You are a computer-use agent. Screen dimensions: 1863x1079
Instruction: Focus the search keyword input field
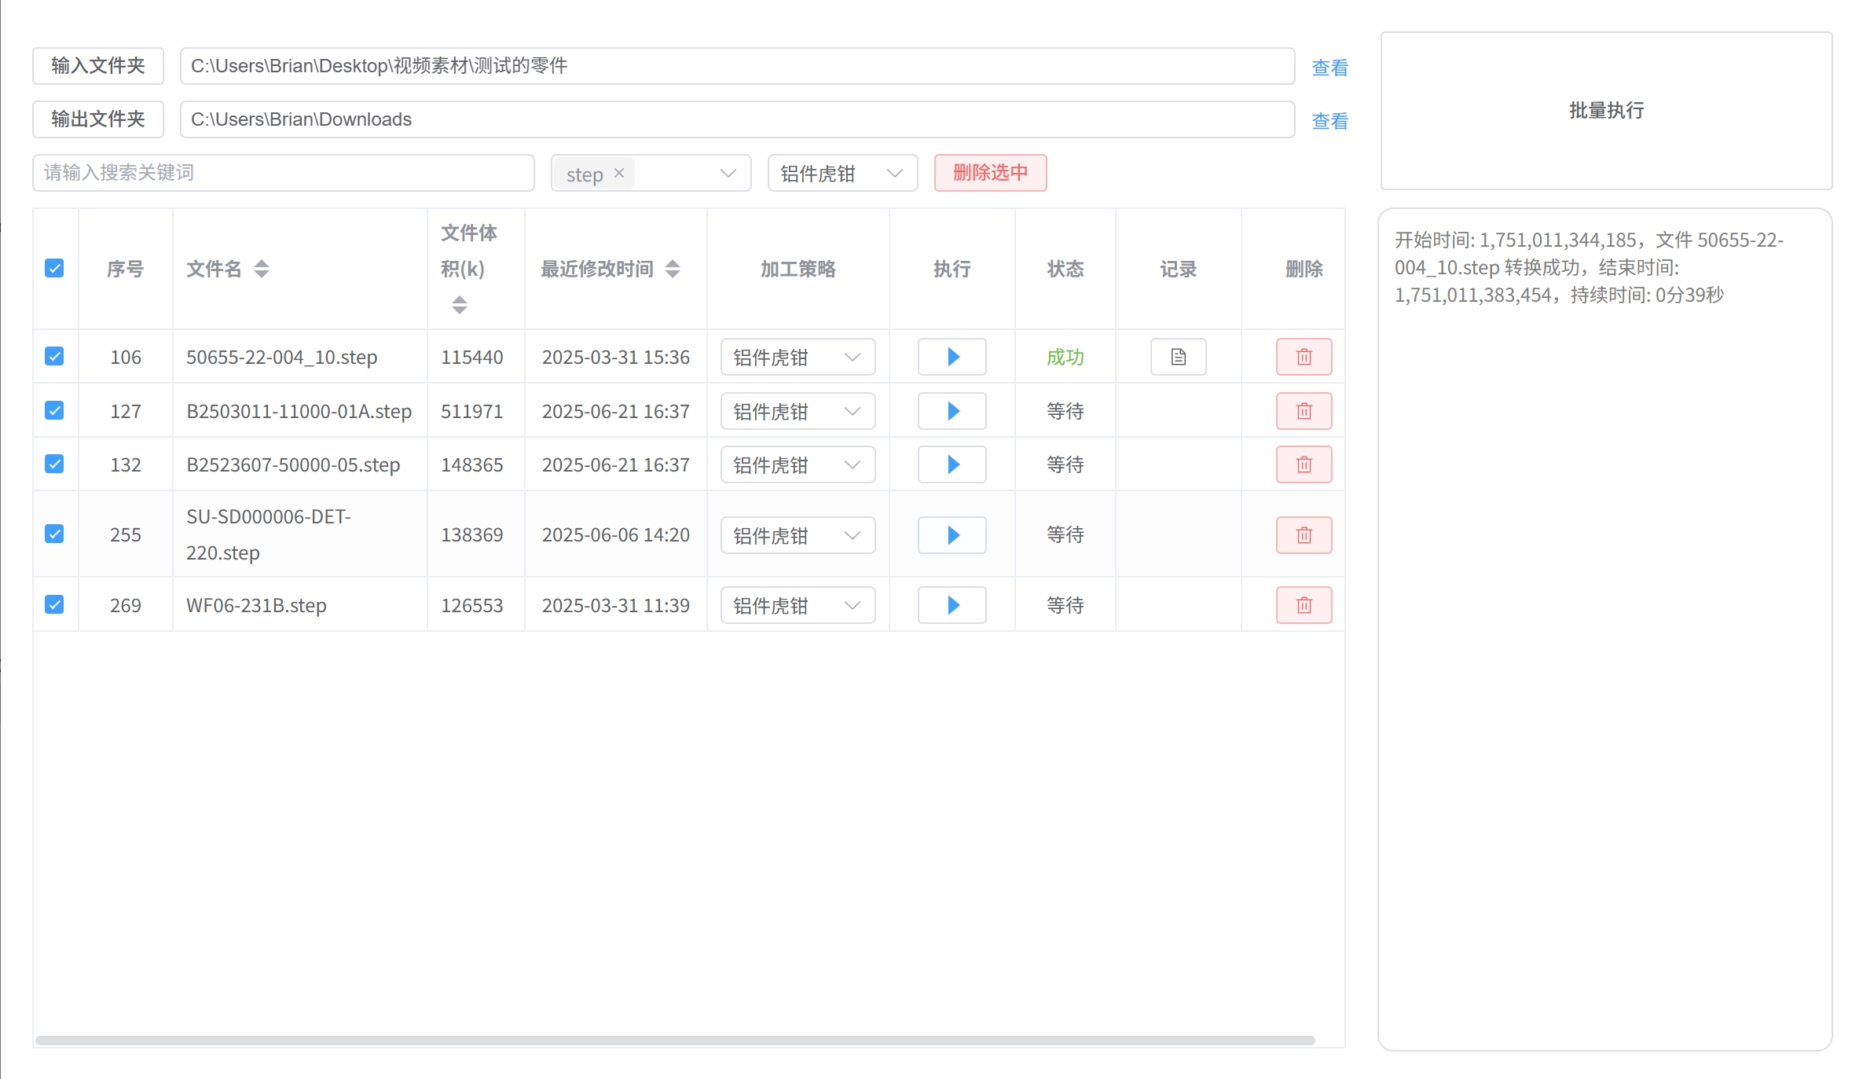[x=284, y=173]
